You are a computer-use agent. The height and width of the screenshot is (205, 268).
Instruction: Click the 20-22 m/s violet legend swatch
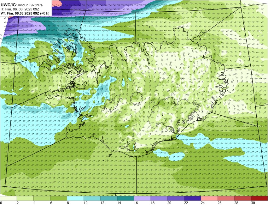[x=176, y=198]
